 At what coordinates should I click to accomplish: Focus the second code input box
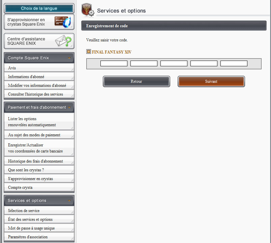[x=144, y=63]
